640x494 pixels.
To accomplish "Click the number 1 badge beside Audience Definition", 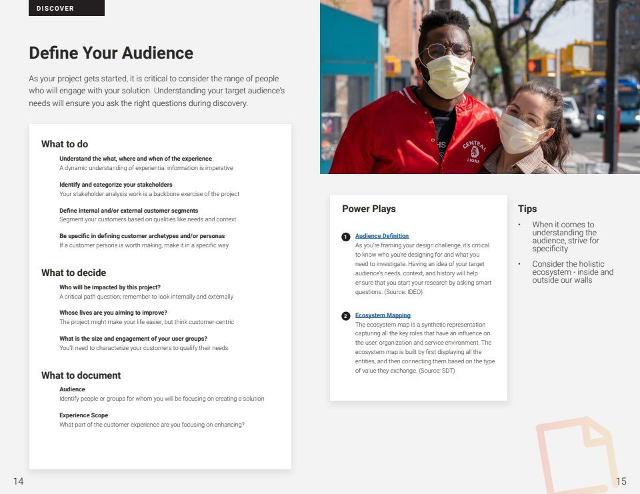I will pos(345,237).
